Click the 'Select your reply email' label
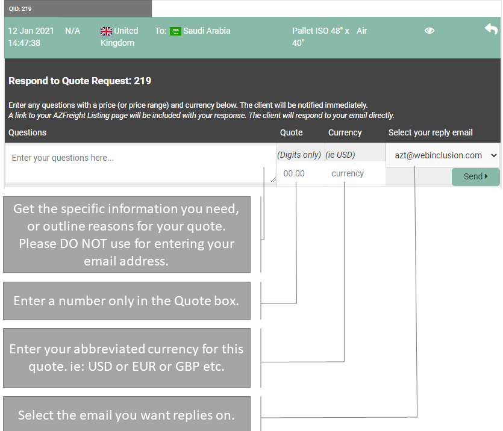 coord(430,132)
